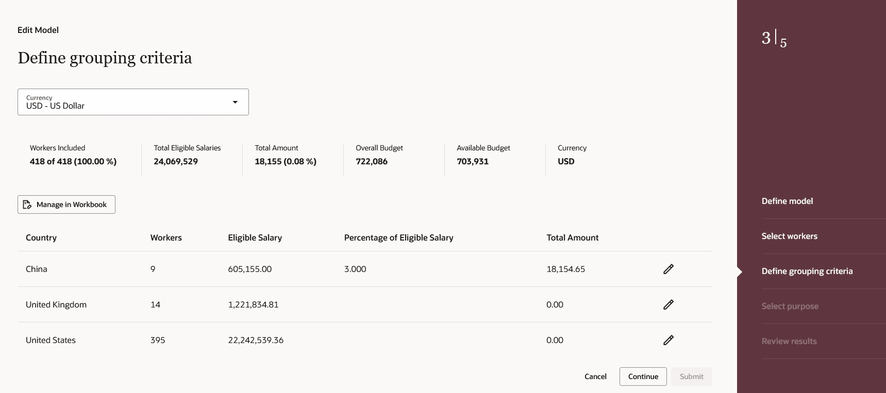This screenshot has width=886, height=393.
Task: Click the workbook icon in Manage in Workbook
Action: [x=28, y=204]
